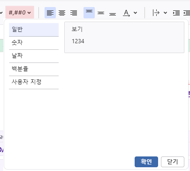The image size is (190, 171).
Task: Toggle the vertical bottom align icon
Action: coord(113,13)
